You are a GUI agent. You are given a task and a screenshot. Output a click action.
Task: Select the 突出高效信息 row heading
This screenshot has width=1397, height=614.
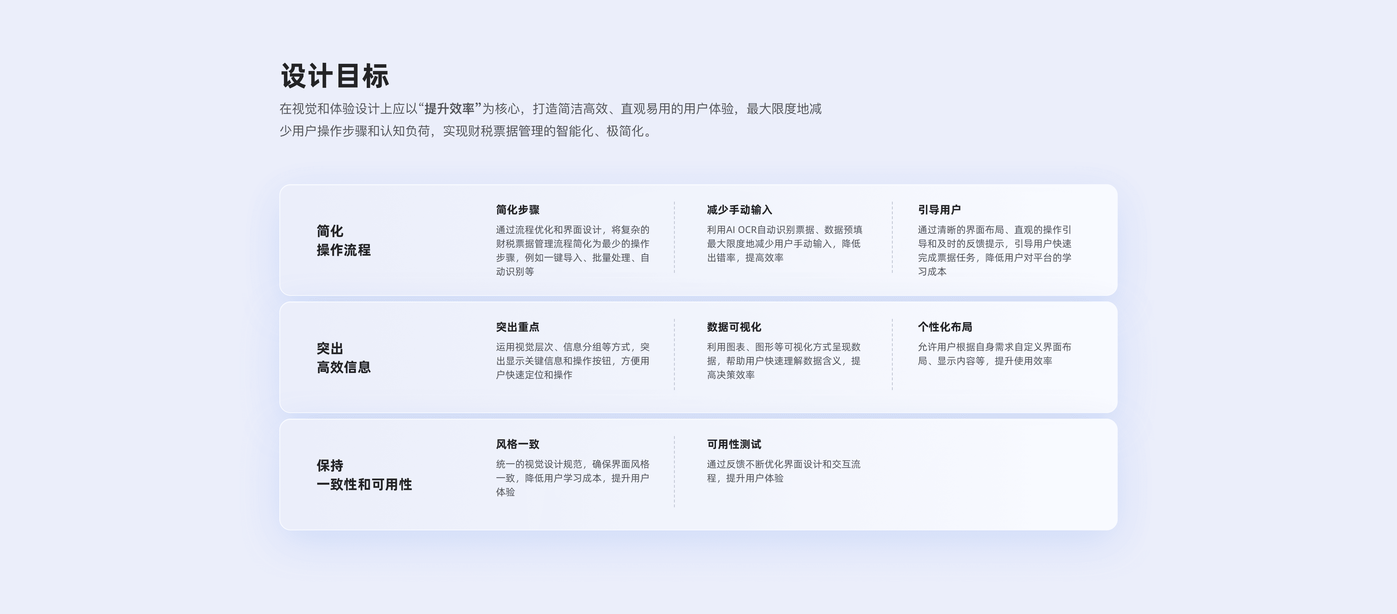tap(343, 358)
